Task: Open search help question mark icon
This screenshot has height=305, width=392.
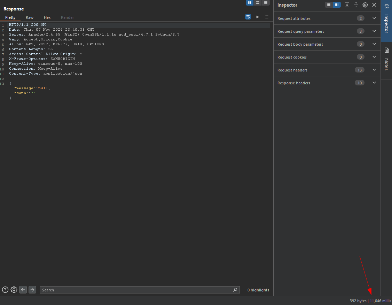Action: click(x=5, y=290)
